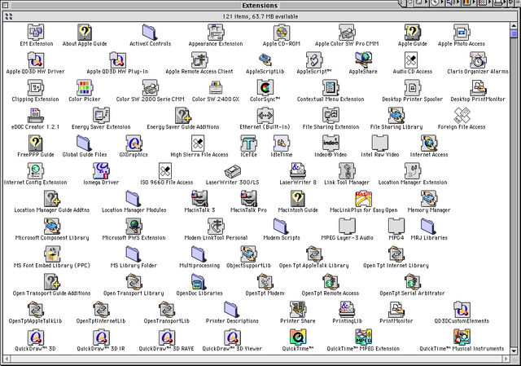Click the horizontal scrollbar right arrow
Viewport: 521px width, 366px height.
coord(506,359)
